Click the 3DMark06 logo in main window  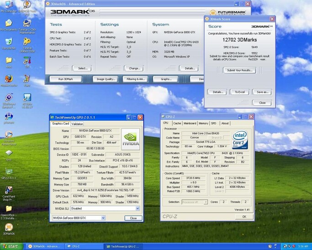[72, 12]
